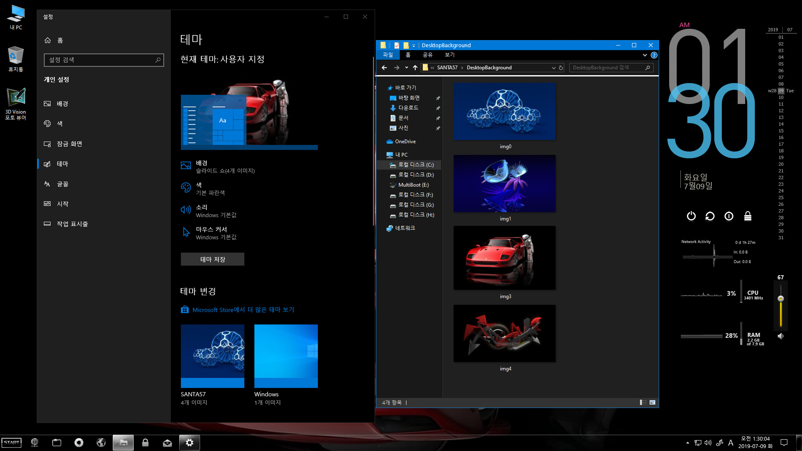Open Microsoft Store more themes link

click(238, 309)
